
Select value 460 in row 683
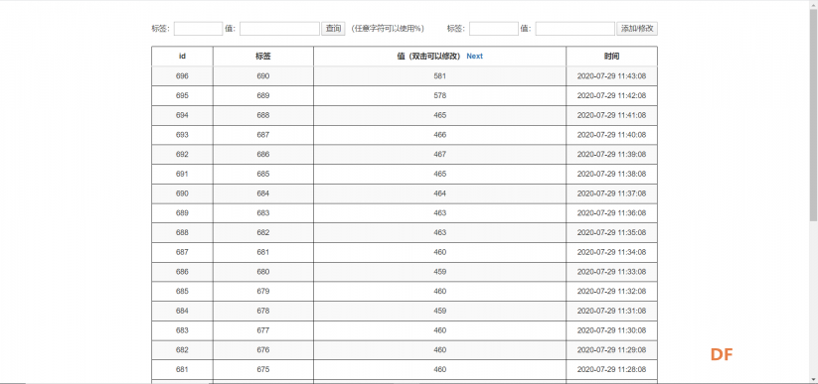[439, 330]
